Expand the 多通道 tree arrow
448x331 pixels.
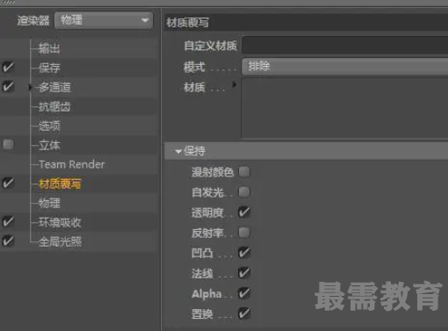(x=30, y=87)
